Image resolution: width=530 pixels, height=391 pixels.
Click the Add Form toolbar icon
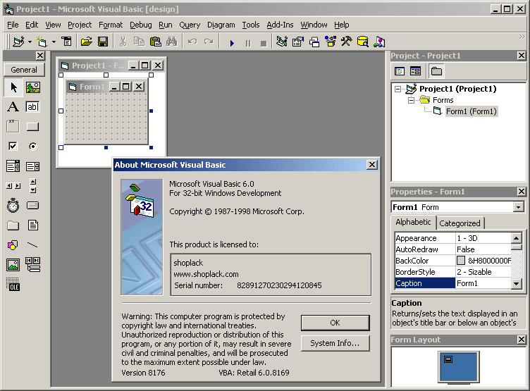click(x=42, y=42)
